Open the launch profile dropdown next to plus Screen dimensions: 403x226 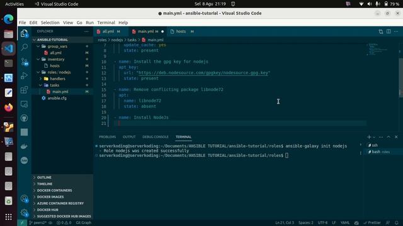[x=374, y=137]
